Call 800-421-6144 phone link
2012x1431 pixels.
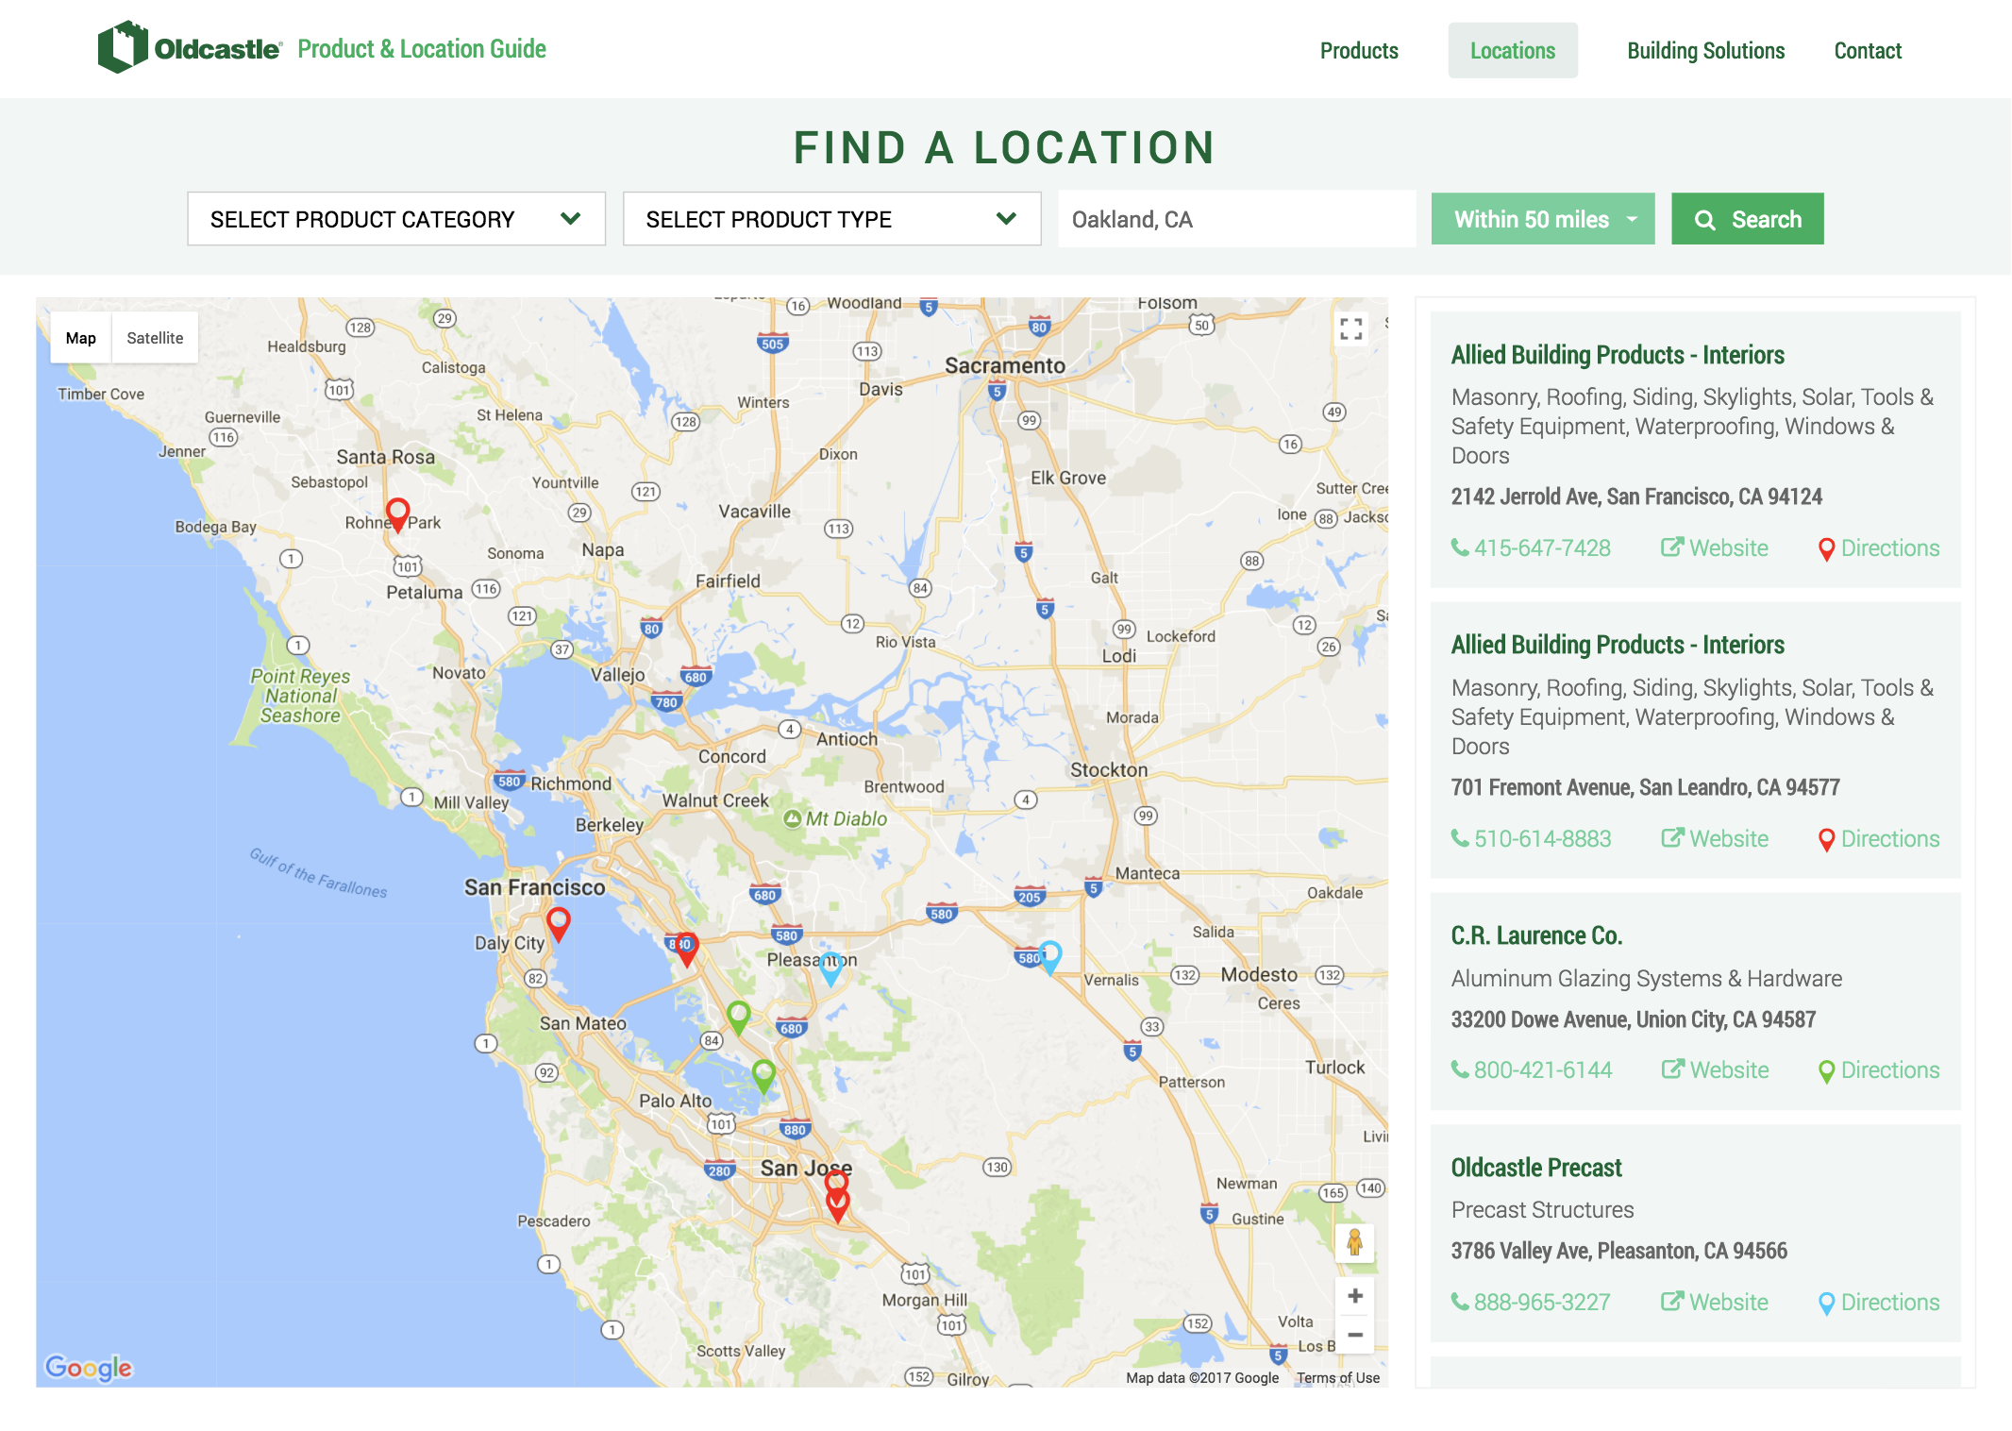(x=1531, y=1070)
